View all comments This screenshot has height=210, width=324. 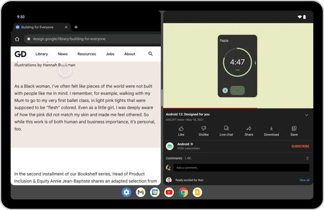[304, 180]
